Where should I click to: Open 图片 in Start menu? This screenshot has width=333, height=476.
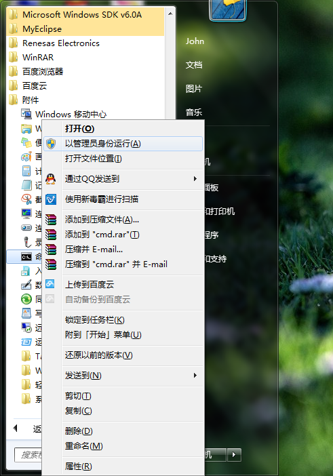click(x=194, y=89)
